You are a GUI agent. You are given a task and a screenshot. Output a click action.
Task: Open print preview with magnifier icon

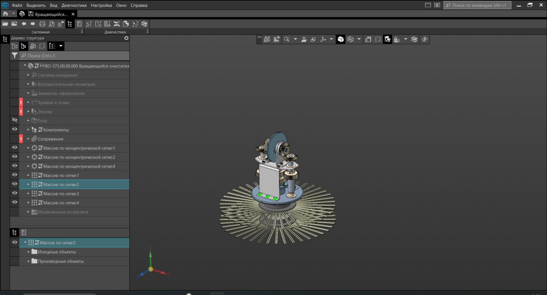[51, 24]
